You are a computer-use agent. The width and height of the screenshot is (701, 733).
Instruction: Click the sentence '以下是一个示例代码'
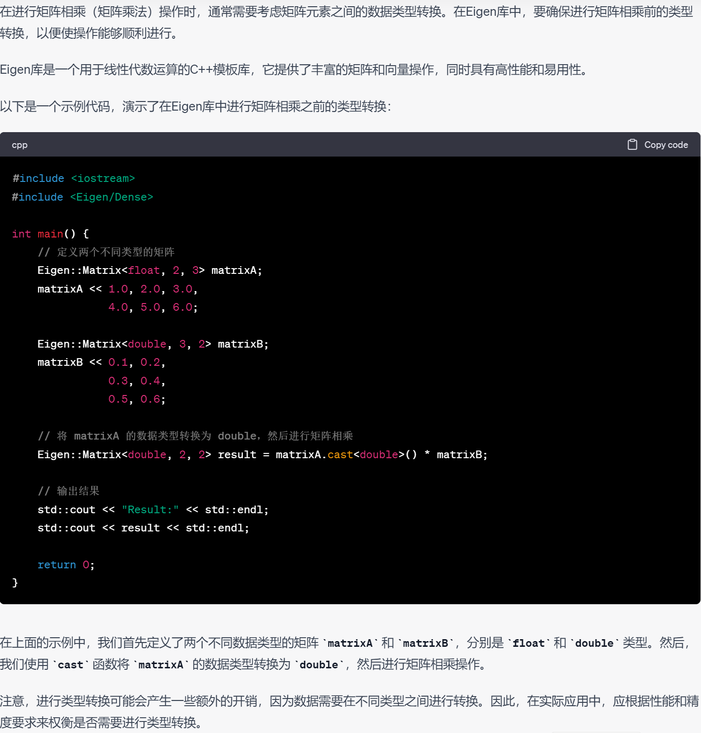(x=195, y=106)
